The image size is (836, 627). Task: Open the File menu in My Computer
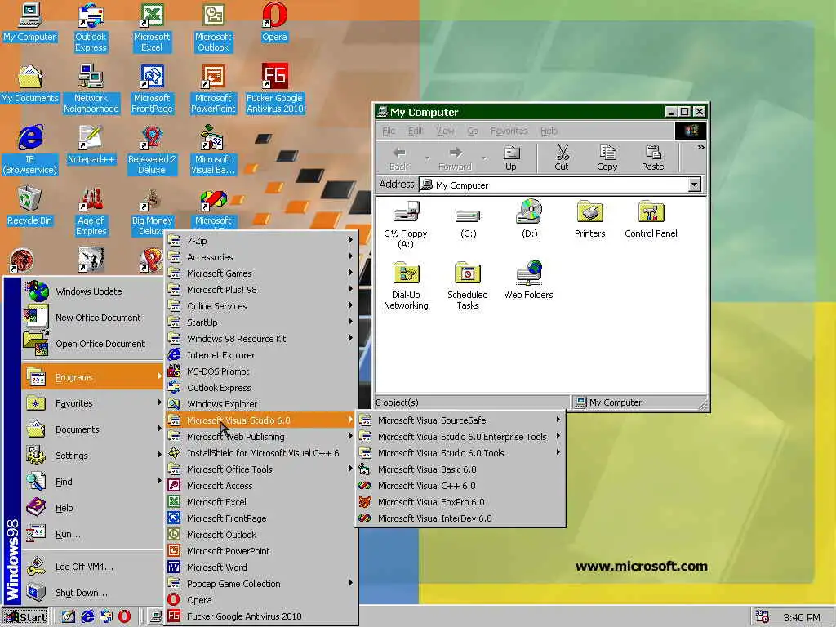[389, 131]
